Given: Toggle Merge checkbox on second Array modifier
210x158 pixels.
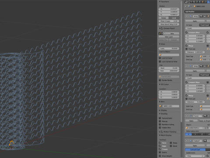Looking at the screenshot, I should [x=186, y=95].
